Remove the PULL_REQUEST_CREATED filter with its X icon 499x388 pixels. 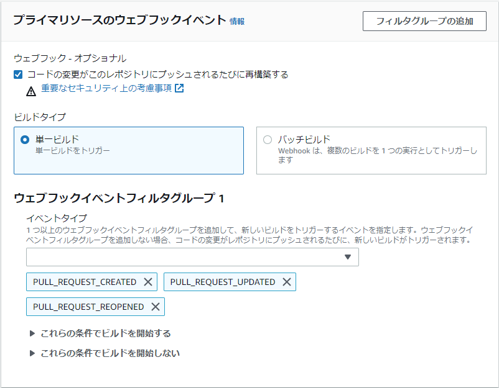point(147,282)
